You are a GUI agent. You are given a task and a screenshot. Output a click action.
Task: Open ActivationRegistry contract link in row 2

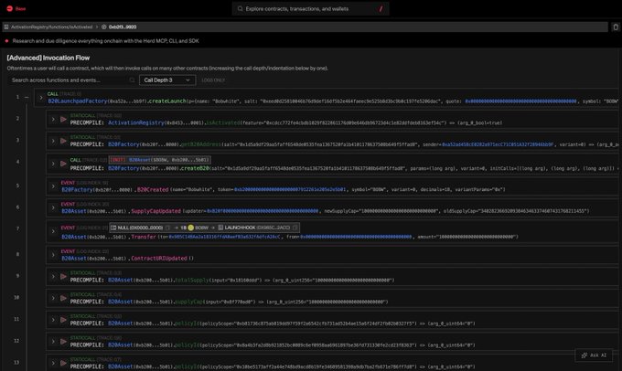tap(136, 122)
